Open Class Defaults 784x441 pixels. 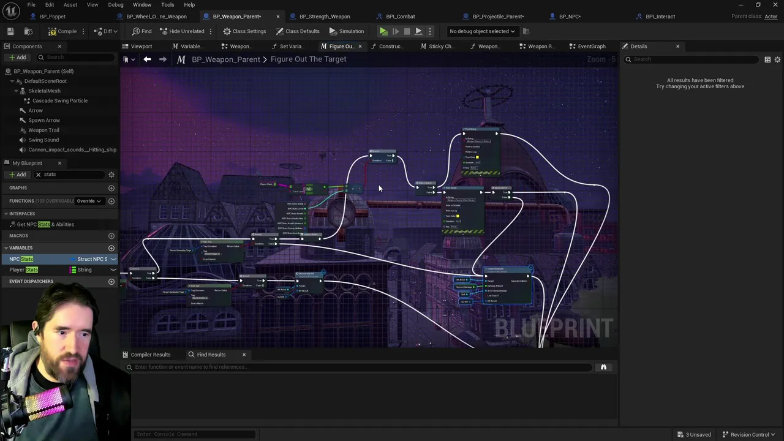(x=298, y=31)
